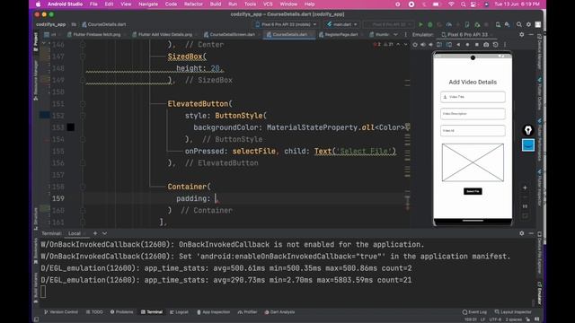The width and height of the screenshot is (575, 323).
Task: Select the Local terminal tab
Action: tap(75, 233)
